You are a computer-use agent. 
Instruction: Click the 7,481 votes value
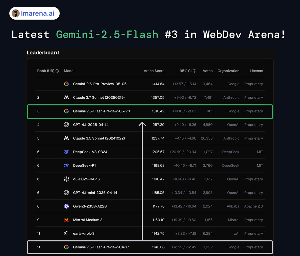tap(208, 97)
